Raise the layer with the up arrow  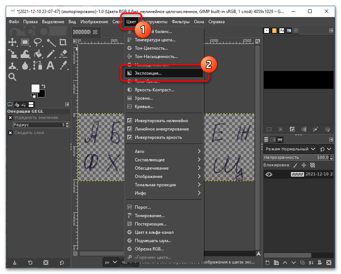pos(285,263)
